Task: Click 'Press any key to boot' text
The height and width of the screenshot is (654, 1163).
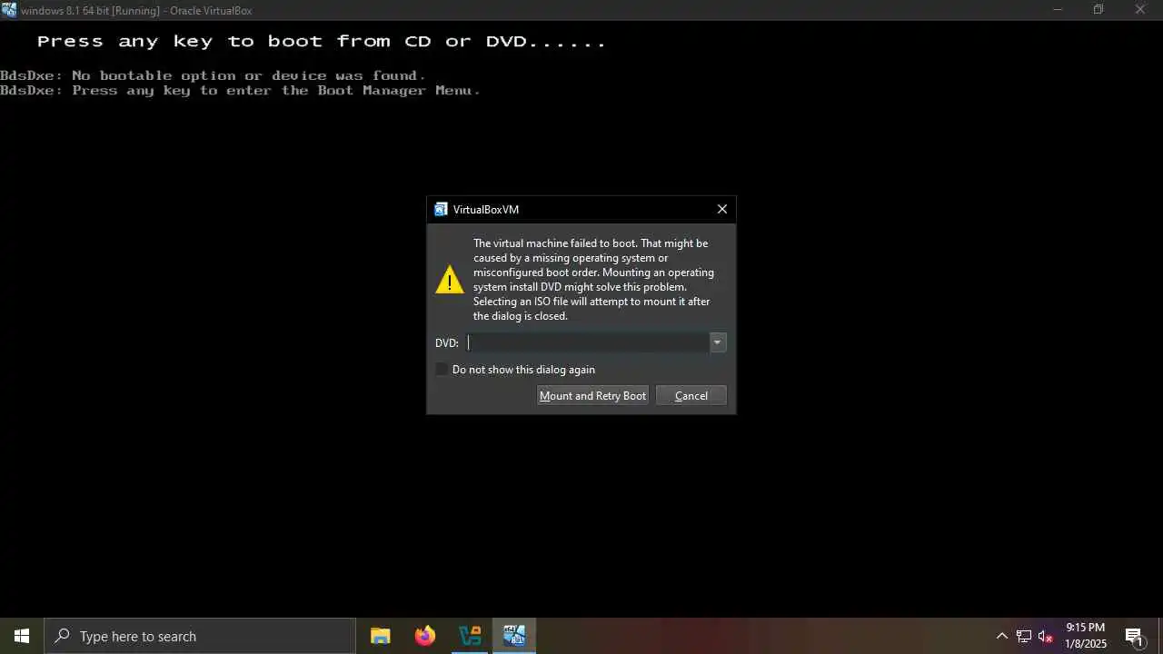Action: point(321,42)
